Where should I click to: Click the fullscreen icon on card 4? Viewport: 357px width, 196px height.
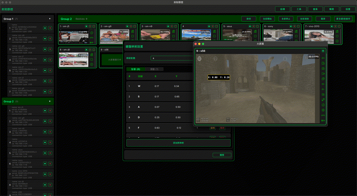coord(216,26)
